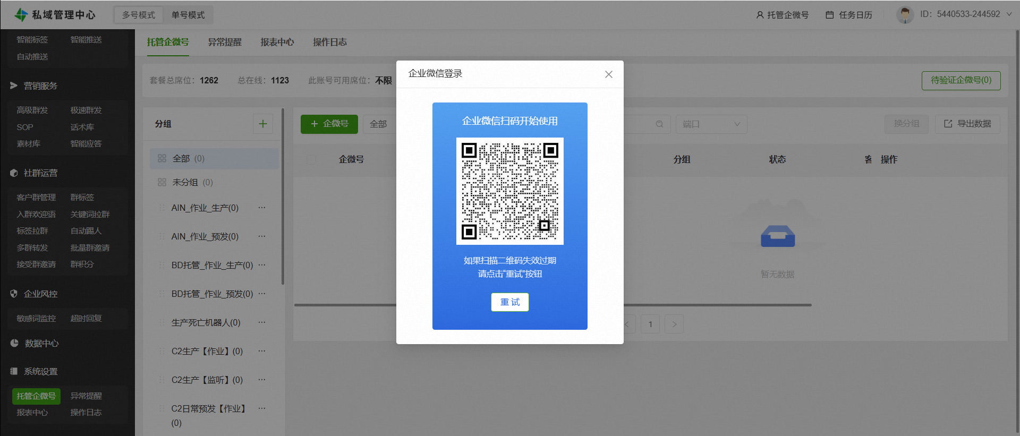Click the 待验证企微号(0) button
Image resolution: width=1020 pixels, height=436 pixels.
pos(961,80)
